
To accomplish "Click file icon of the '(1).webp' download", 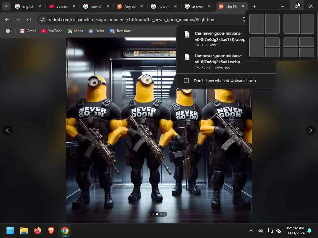I will point(187,34).
